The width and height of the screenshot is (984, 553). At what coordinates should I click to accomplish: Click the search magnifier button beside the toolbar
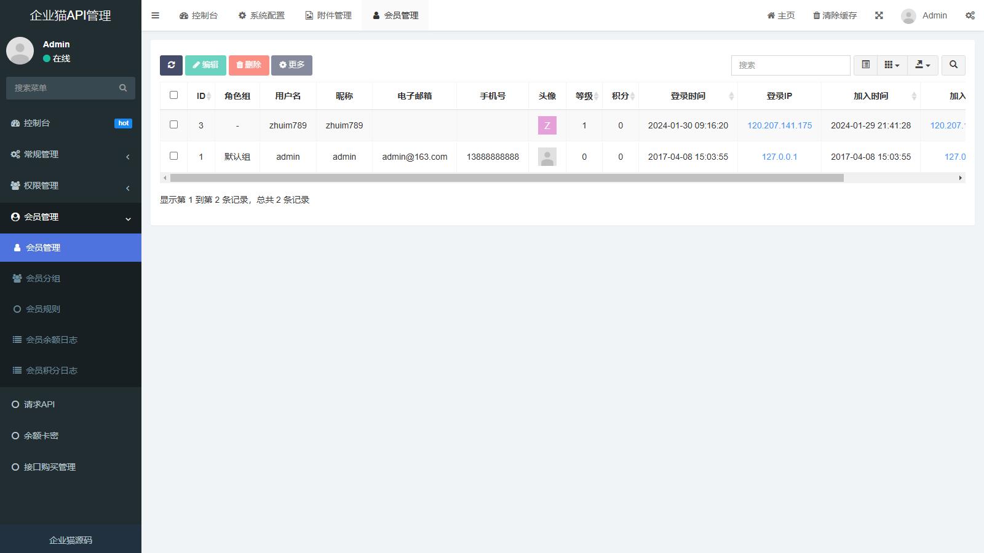click(x=953, y=65)
